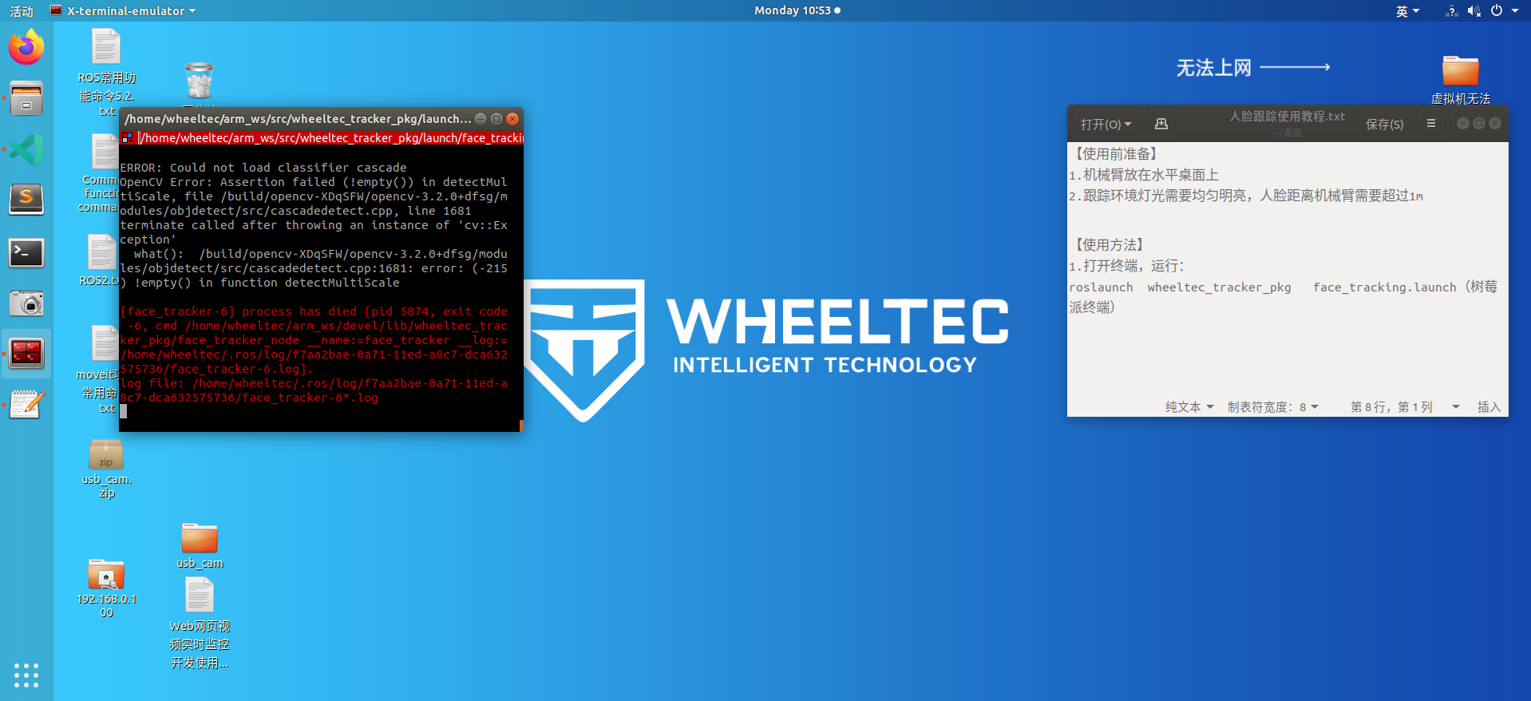Screen dimensions: 1531x701
Task: Toggle the 插入 insert mode indicator
Action: [1489, 407]
